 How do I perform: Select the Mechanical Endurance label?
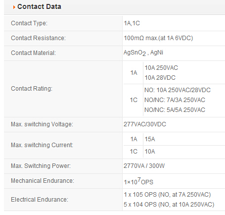tap(43, 181)
